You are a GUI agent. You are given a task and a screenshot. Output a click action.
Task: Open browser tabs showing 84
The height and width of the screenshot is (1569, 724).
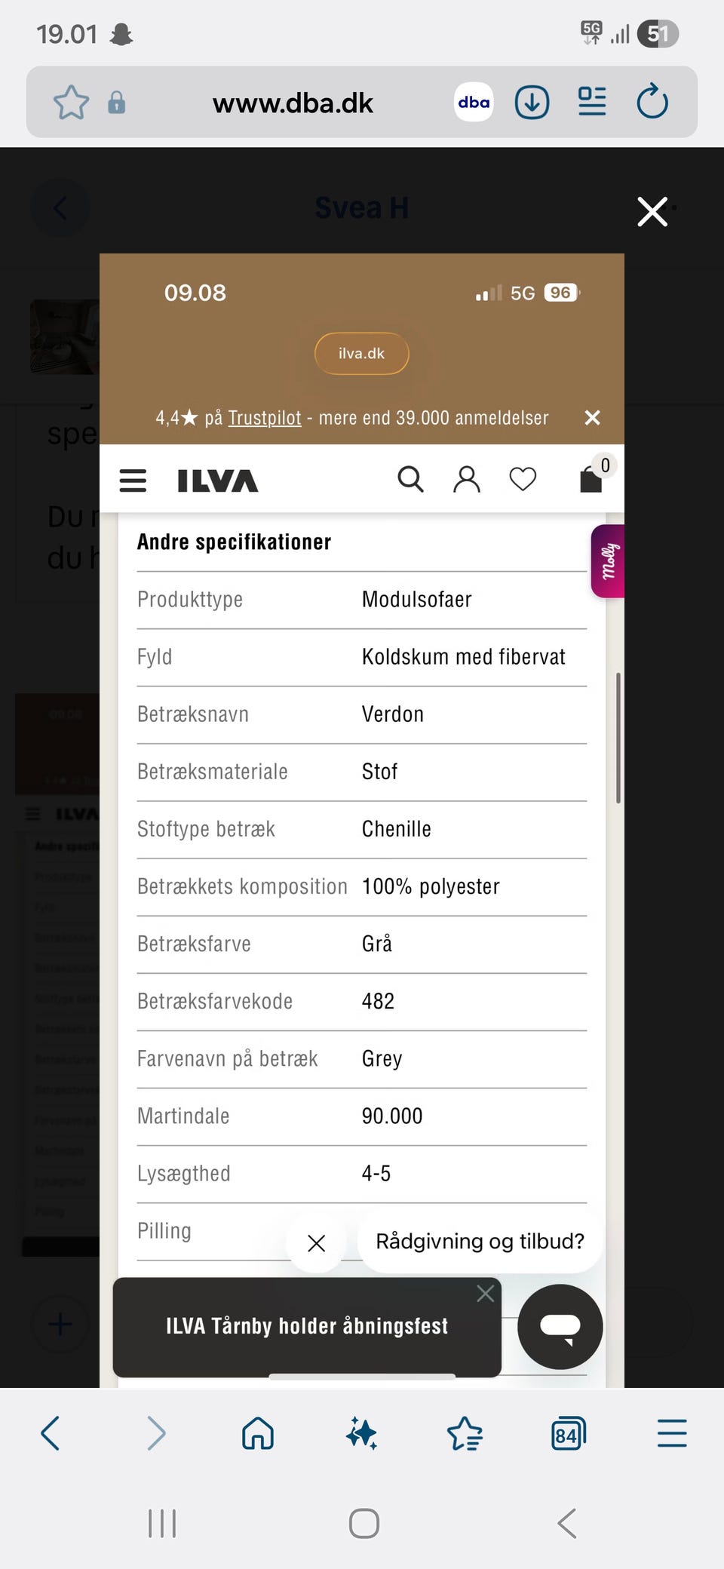pos(568,1433)
